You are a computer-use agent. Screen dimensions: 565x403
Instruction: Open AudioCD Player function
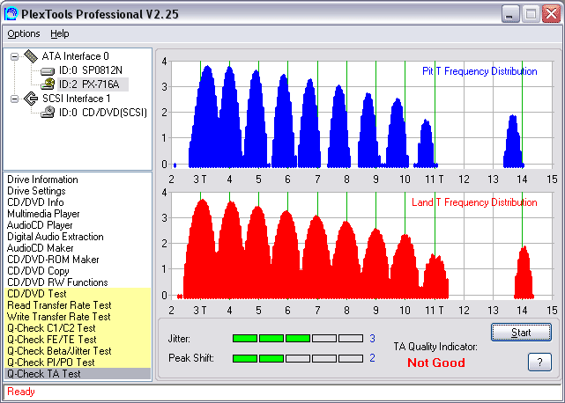pos(40,225)
